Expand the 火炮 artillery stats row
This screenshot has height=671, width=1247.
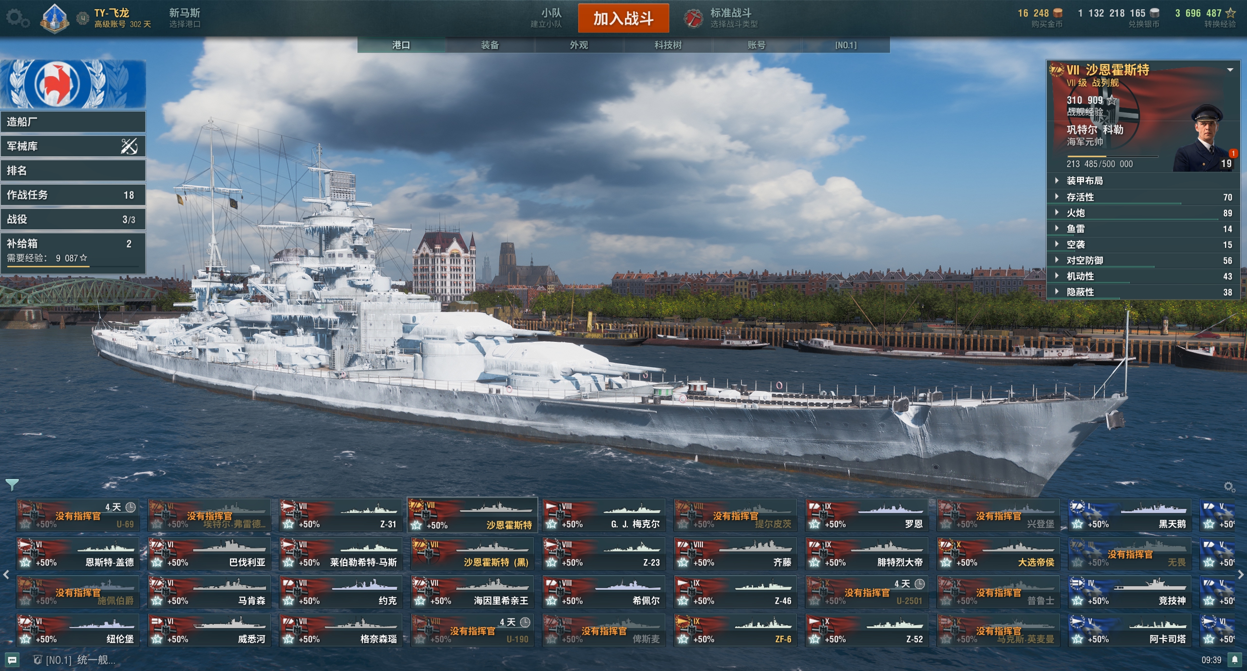1143,213
